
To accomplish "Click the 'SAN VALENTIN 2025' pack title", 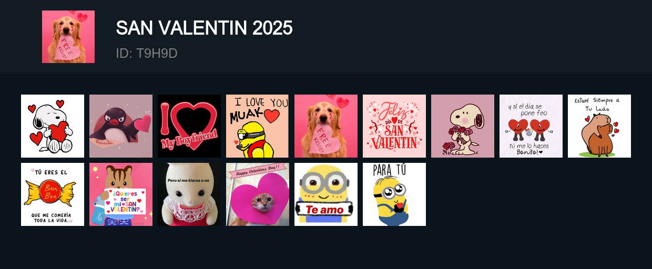I will 204,28.
